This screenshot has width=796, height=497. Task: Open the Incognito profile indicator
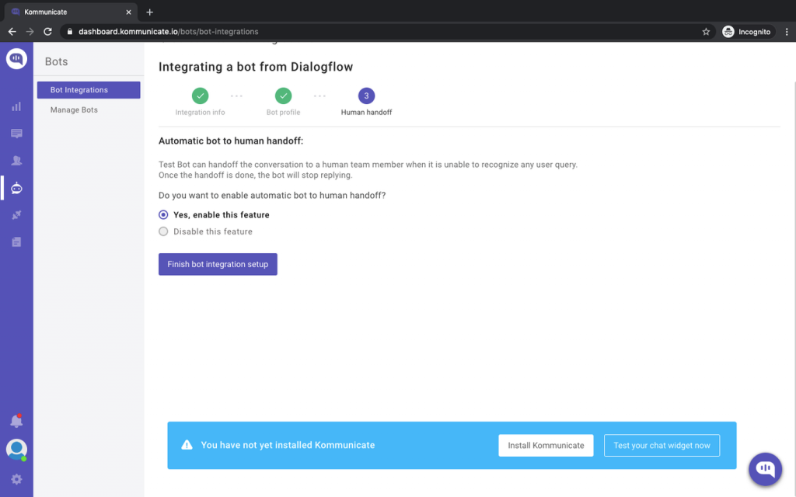pos(747,31)
